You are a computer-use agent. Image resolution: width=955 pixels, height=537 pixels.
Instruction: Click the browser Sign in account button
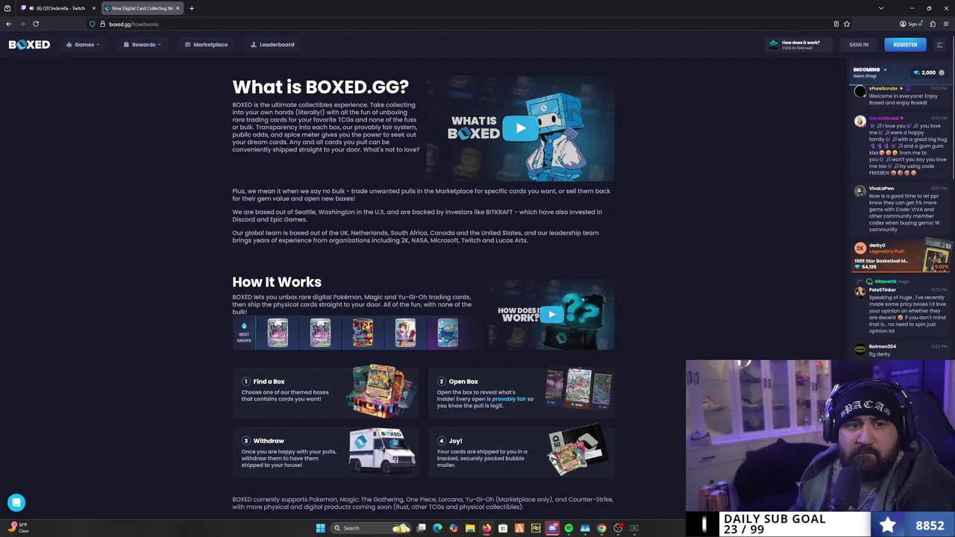912,24
